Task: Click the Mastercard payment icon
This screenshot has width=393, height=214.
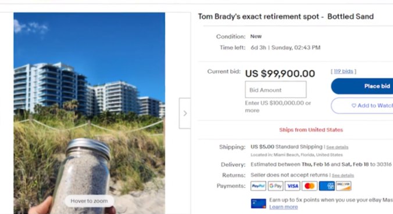Action: 309,186
